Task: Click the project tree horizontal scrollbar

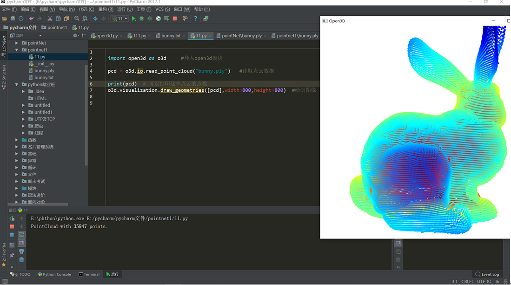Action: click(x=38, y=204)
